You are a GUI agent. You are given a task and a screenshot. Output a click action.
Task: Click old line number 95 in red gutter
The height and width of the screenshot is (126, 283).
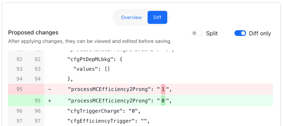[x=19, y=90]
